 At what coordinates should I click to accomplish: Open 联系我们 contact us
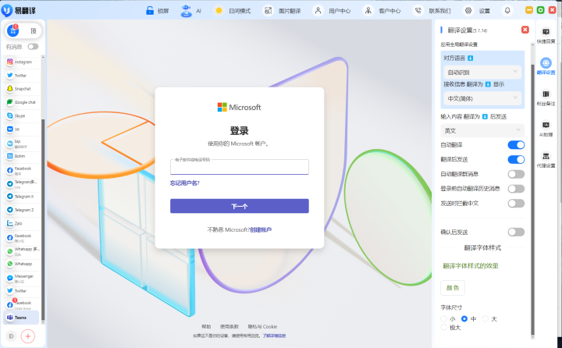click(x=432, y=11)
